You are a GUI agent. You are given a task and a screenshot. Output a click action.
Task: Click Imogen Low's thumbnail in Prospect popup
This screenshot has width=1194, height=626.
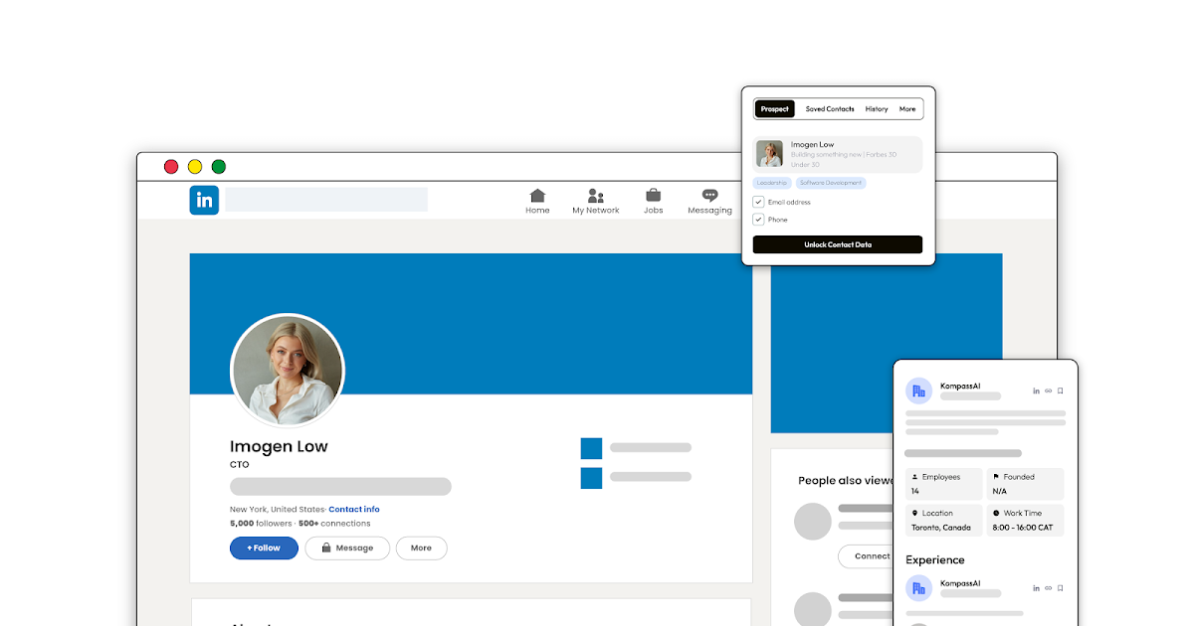click(769, 154)
